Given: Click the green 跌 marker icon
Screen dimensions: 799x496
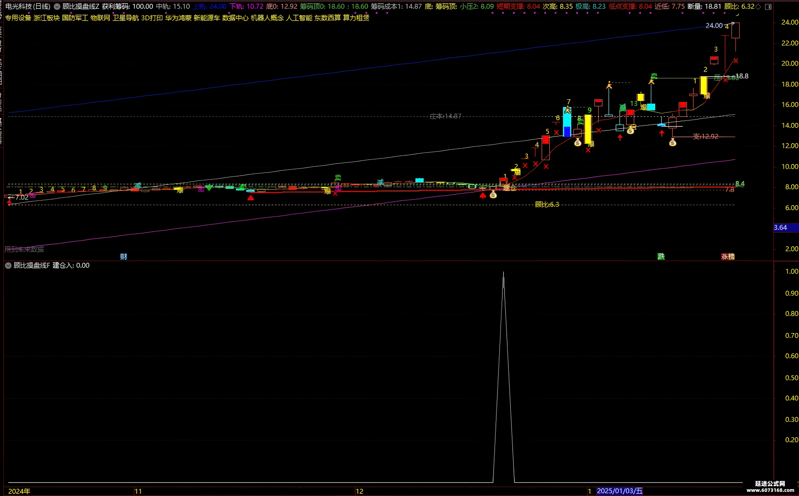Looking at the screenshot, I should tap(661, 257).
